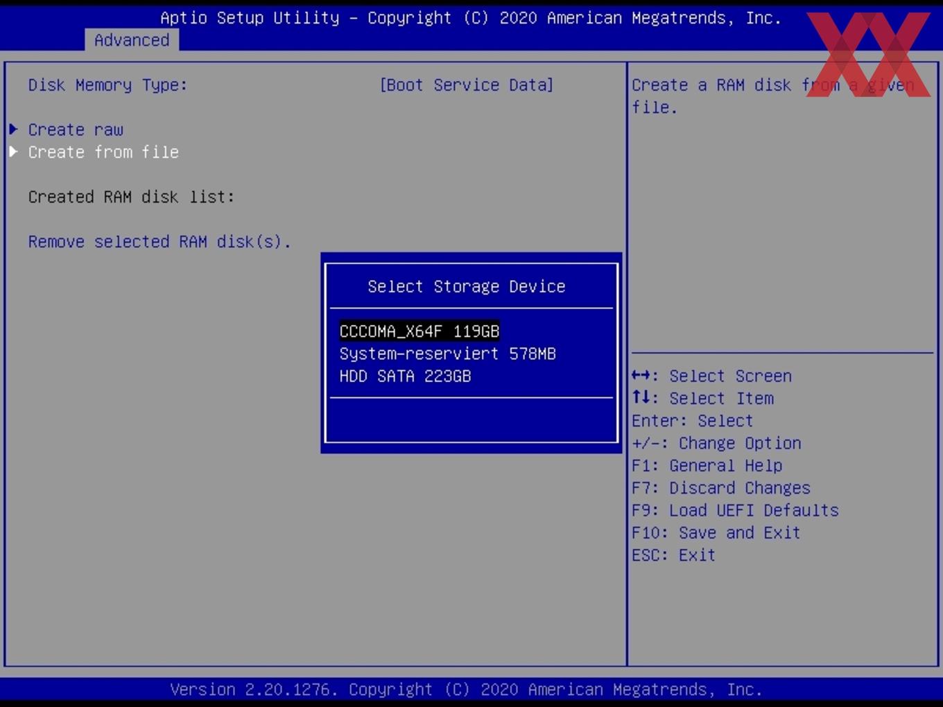Click the ESC: Exit hint
Screen dimensions: 943x707
673,555
